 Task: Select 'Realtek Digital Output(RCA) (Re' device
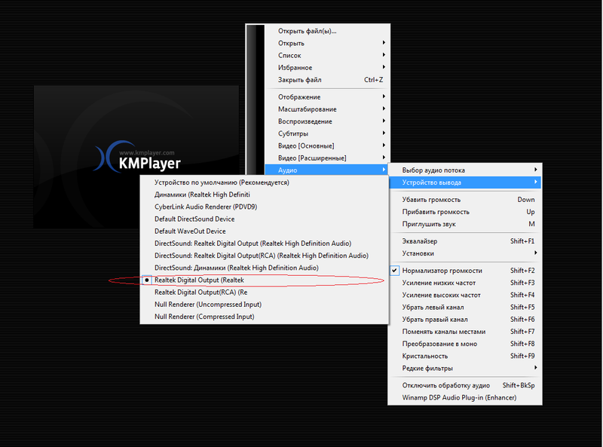(x=265, y=292)
